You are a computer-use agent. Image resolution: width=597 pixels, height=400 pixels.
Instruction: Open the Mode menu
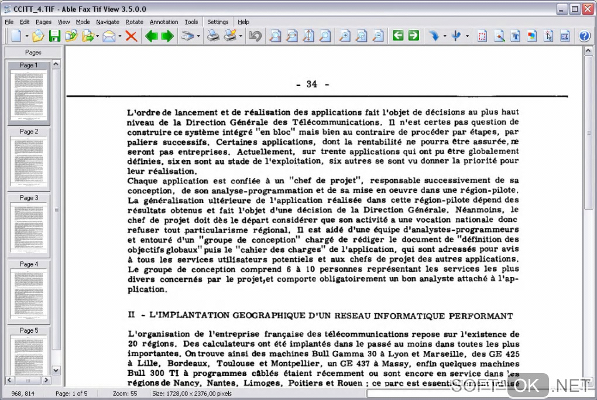(83, 22)
